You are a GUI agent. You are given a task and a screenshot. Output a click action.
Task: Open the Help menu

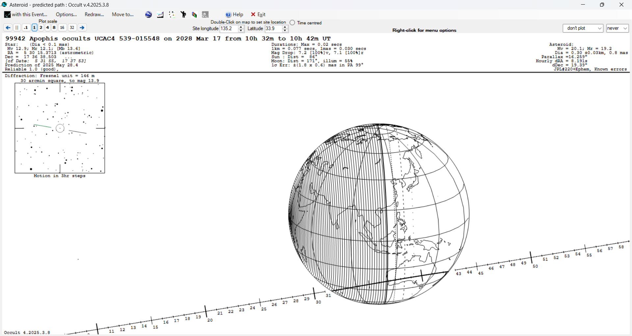[234, 14]
